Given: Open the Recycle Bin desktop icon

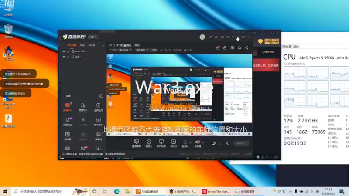Looking at the screenshot, I should [8, 31].
